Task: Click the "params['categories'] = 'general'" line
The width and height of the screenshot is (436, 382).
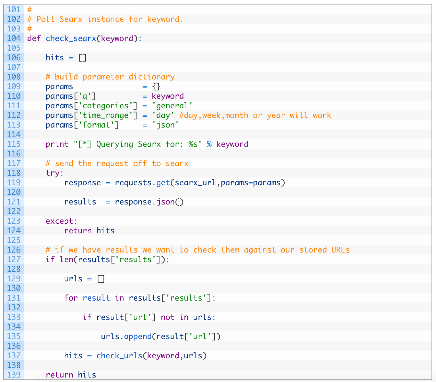Action: (x=119, y=106)
